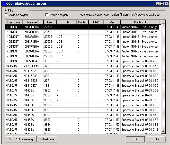Minimize the Aktive Jobs window

(158, 4)
